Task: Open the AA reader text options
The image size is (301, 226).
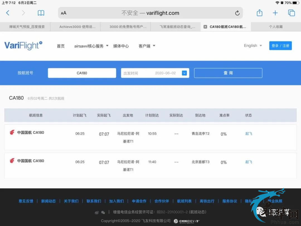Action: (64, 13)
